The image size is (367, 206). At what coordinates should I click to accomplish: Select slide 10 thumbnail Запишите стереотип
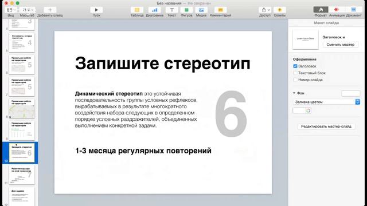[22, 153]
